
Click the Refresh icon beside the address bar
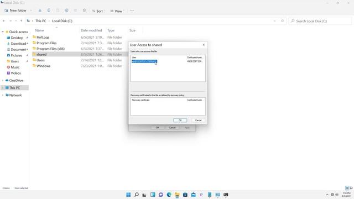[282, 21]
